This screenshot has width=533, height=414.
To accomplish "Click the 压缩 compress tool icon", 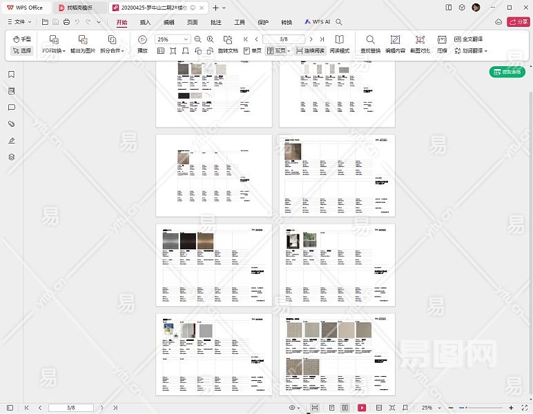I will coord(442,41).
